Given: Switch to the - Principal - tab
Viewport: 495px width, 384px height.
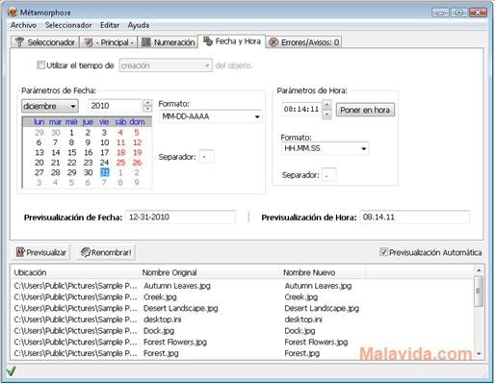Looking at the screenshot, I should [x=109, y=42].
